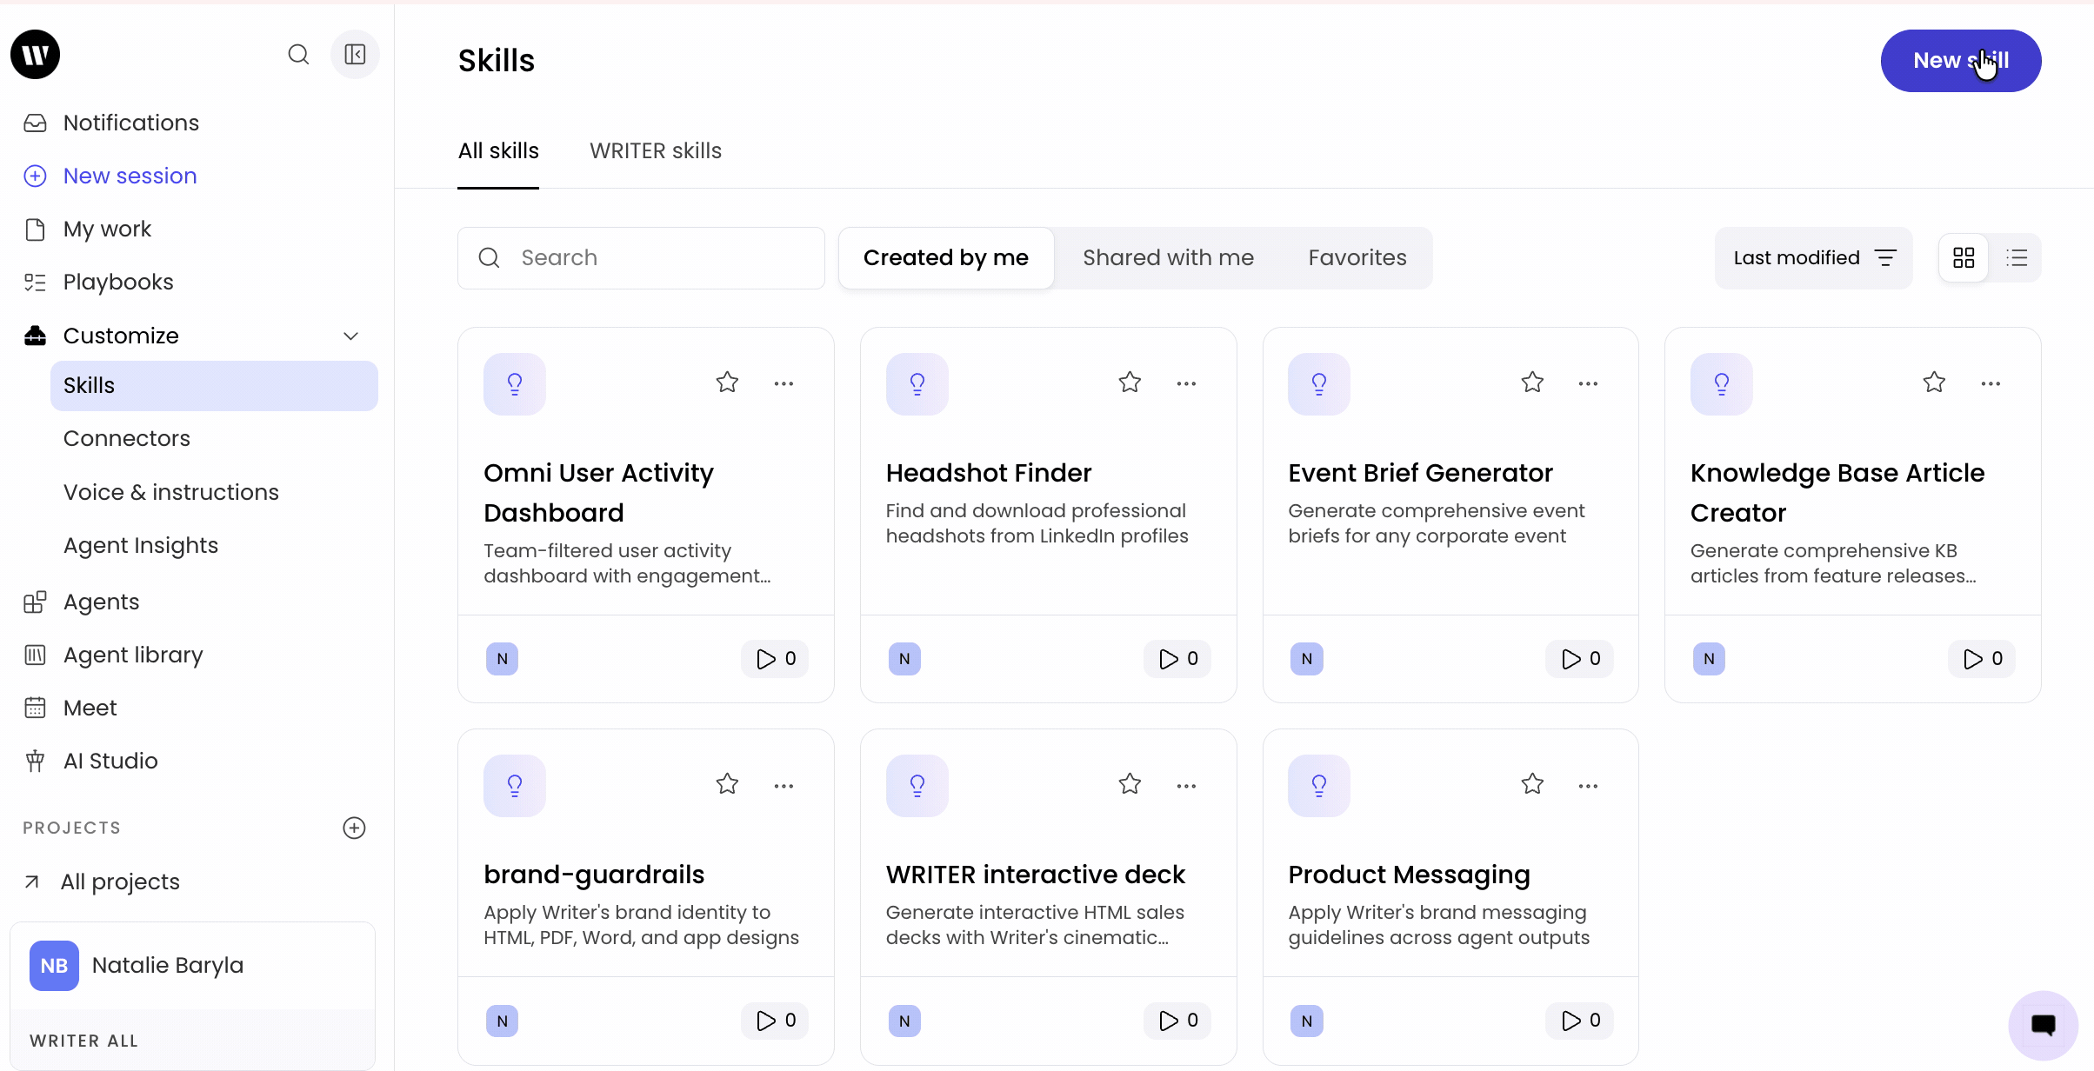2094x1071 pixels.
Task: Collapse the sidebar panel icon
Action: click(x=355, y=55)
